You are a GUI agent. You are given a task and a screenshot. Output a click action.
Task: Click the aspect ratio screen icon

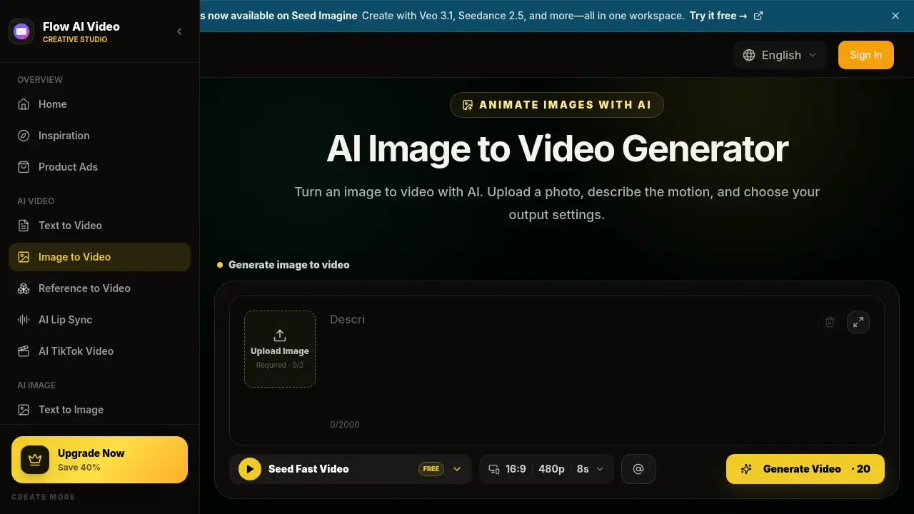[x=494, y=469]
